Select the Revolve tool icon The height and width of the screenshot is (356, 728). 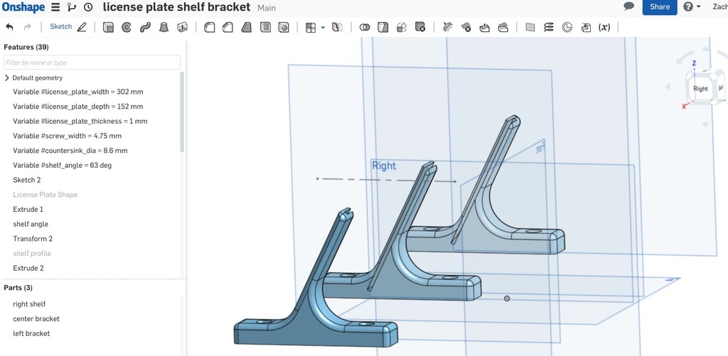pos(127,28)
